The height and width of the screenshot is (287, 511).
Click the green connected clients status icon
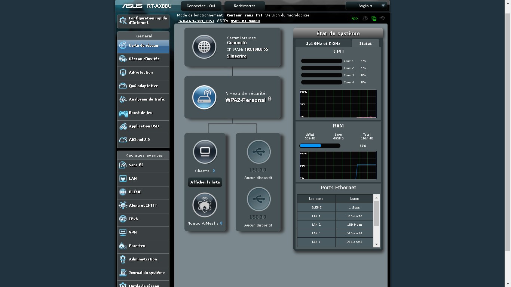tap(374, 18)
